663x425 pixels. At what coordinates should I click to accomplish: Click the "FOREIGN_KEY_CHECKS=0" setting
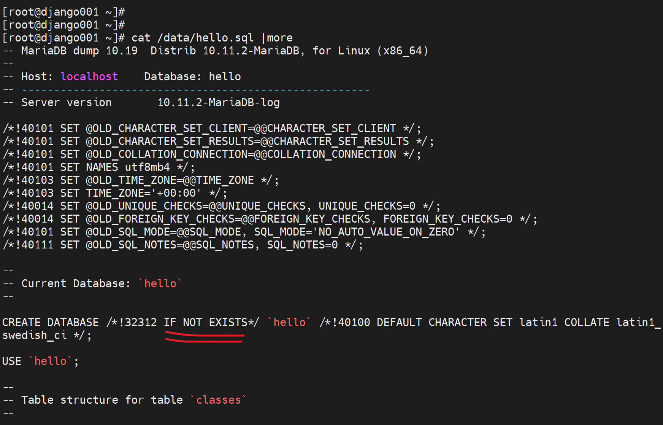447,219
